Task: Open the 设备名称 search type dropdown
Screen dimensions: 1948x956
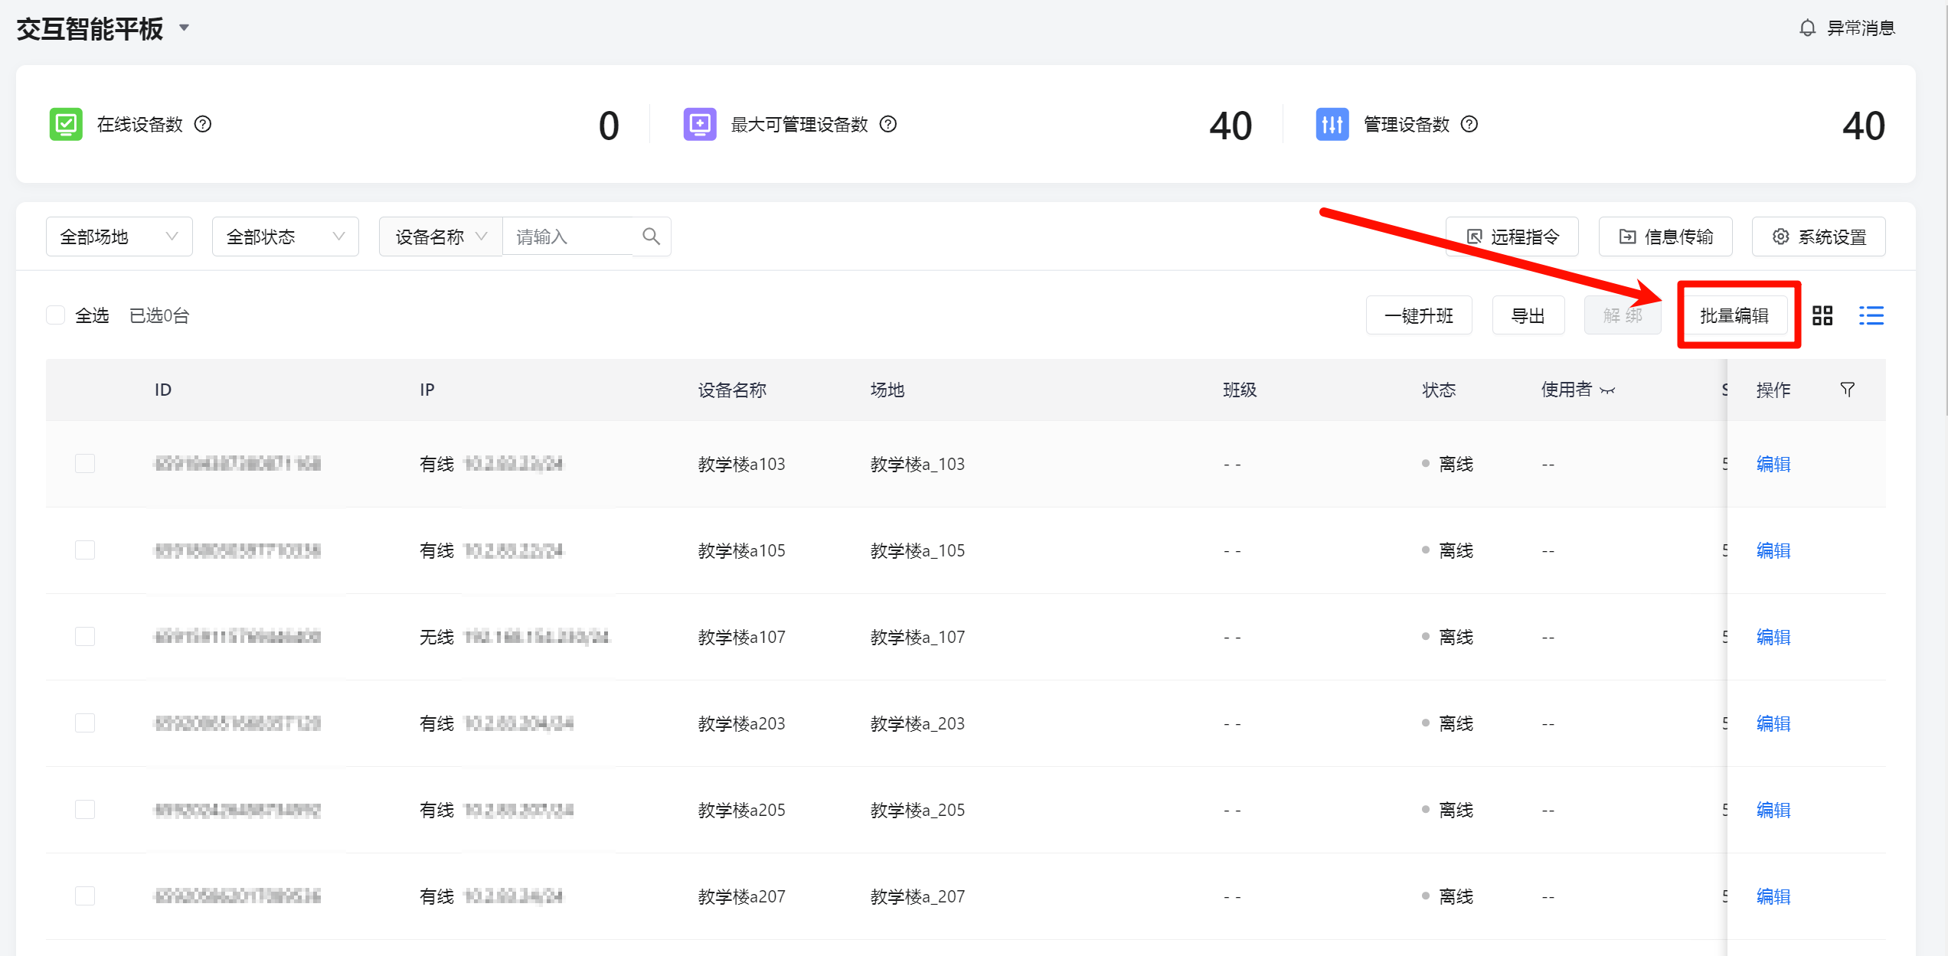Action: click(x=440, y=237)
